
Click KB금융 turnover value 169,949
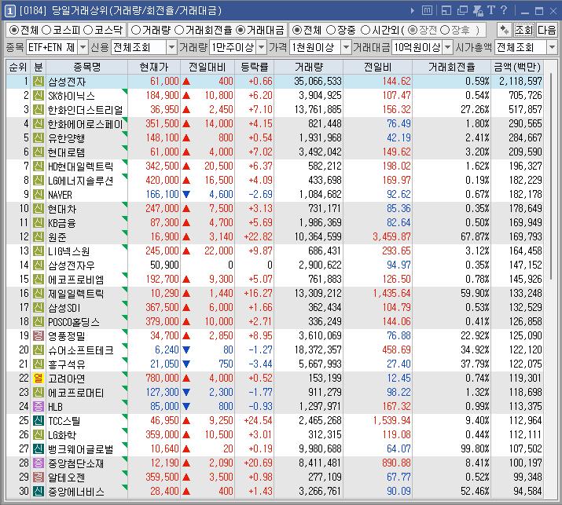525,223
